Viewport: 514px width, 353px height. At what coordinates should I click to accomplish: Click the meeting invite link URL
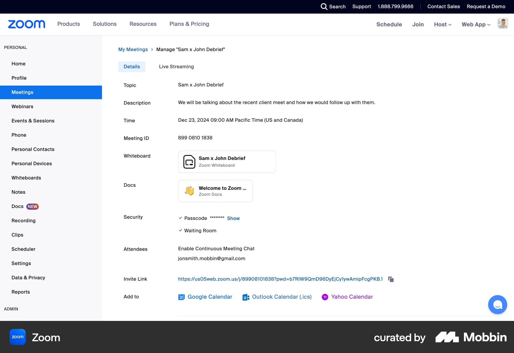click(280, 279)
